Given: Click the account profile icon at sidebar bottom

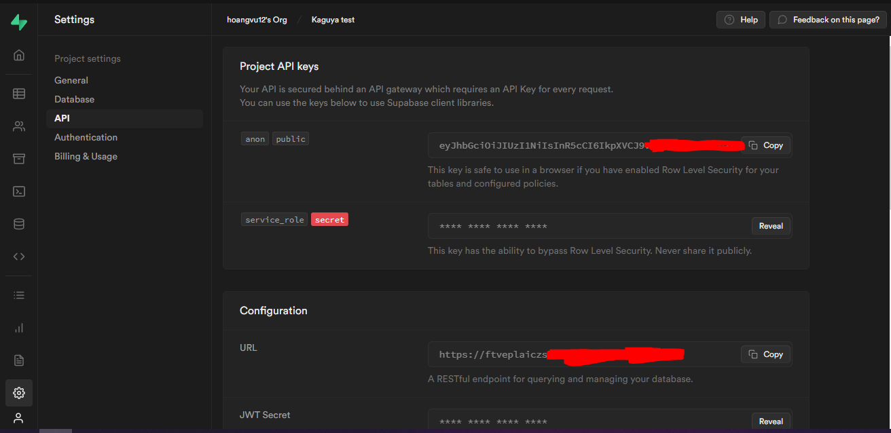Looking at the screenshot, I should pos(18,418).
